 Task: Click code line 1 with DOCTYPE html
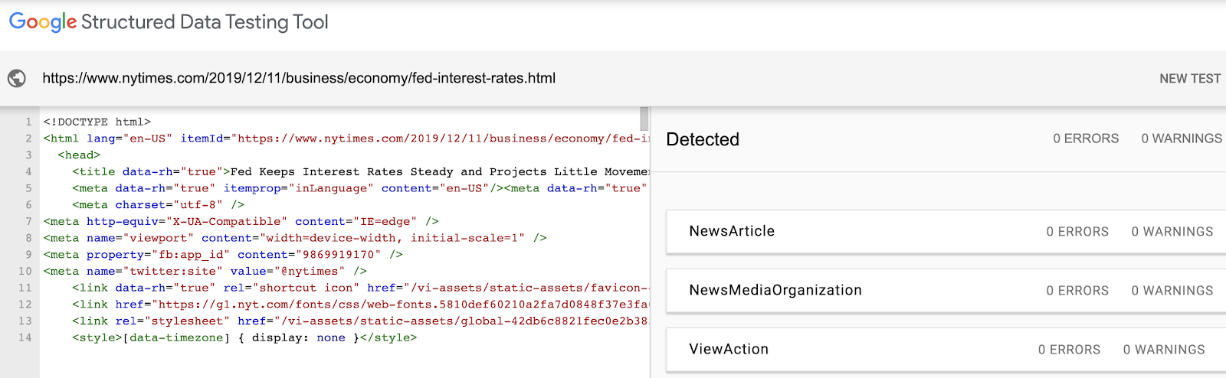point(97,122)
